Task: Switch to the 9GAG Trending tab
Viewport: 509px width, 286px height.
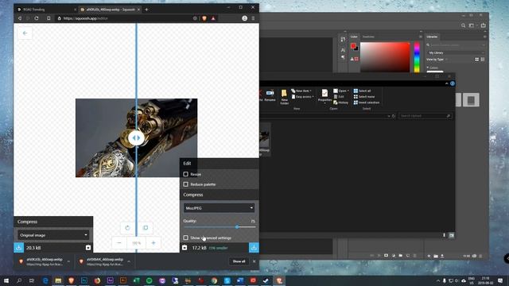Action: click(45, 10)
